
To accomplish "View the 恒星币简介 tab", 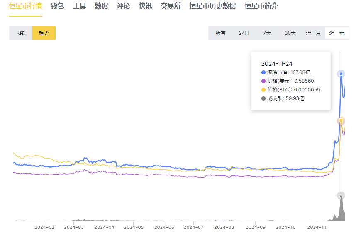I will point(261,6).
